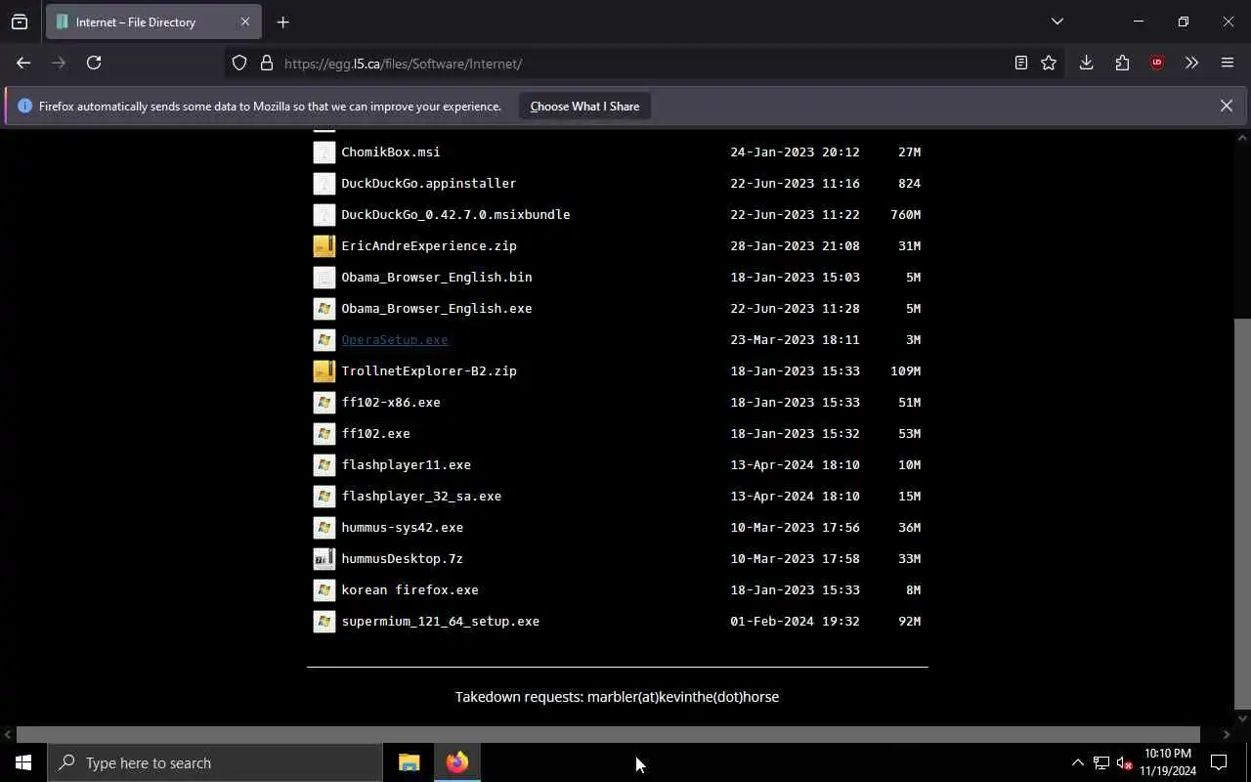Download flashplayer11.exe
This screenshot has width=1251, height=782.
pos(406,465)
